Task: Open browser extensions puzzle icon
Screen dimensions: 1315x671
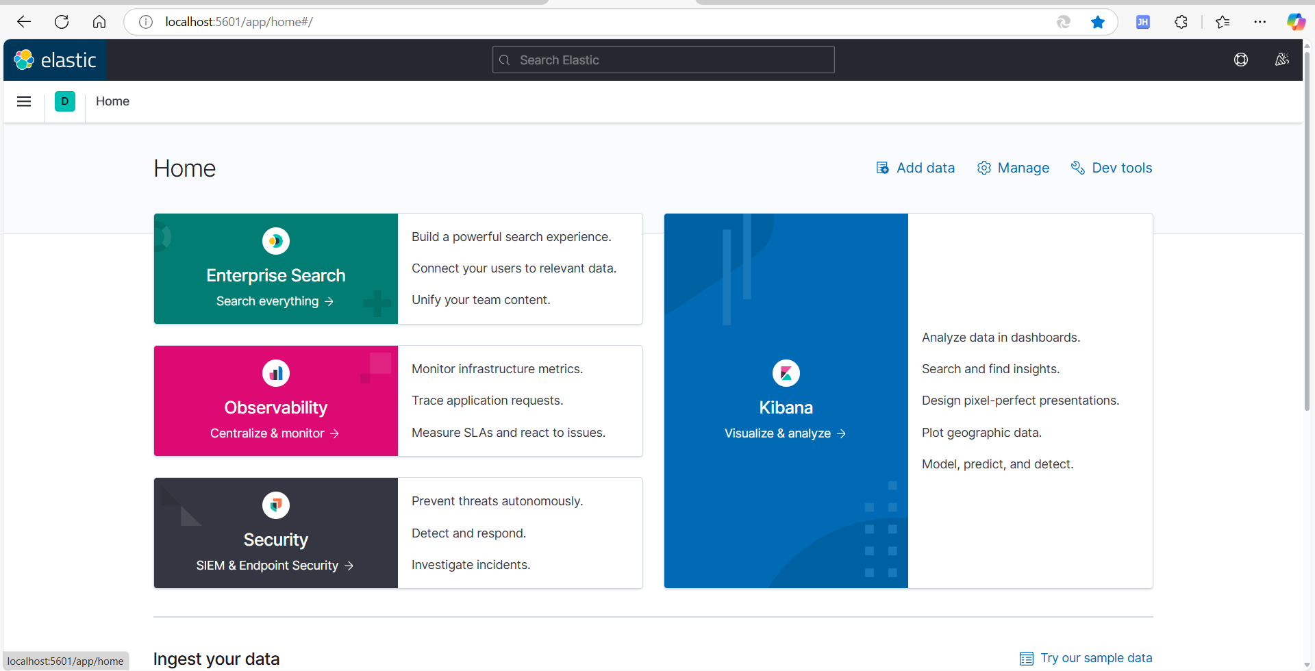Action: point(1181,22)
